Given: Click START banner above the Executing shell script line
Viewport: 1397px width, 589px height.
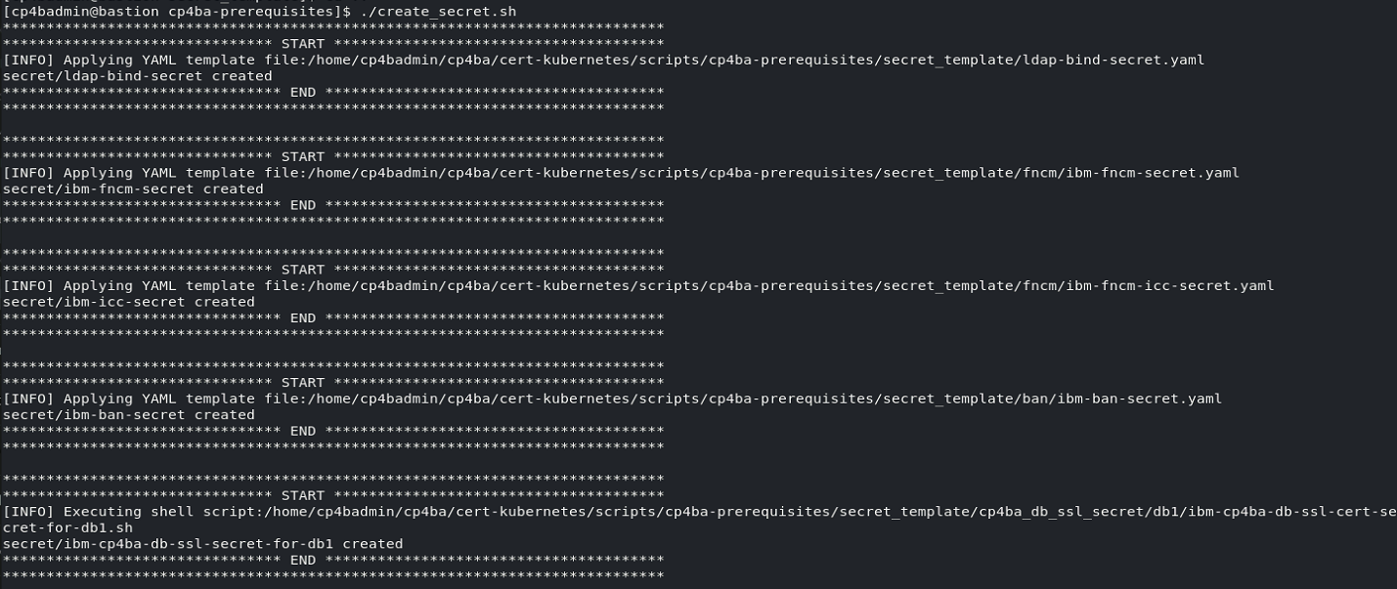Looking at the screenshot, I should tap(303, 495).
